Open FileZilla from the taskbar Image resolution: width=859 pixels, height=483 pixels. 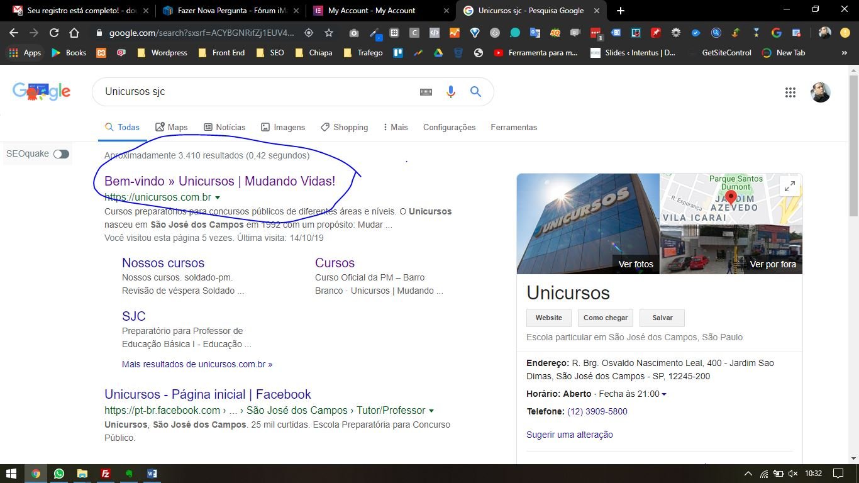coord(106,474)
